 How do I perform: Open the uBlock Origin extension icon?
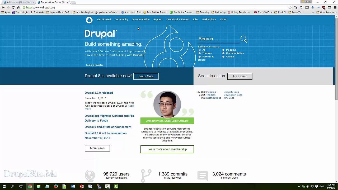point(324,7)
